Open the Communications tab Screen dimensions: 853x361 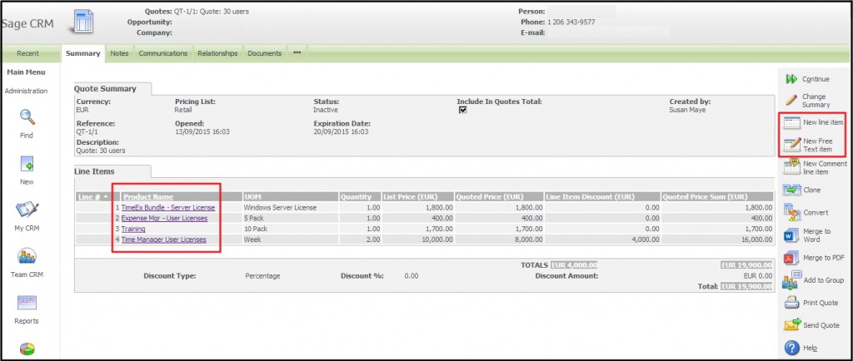163,53
